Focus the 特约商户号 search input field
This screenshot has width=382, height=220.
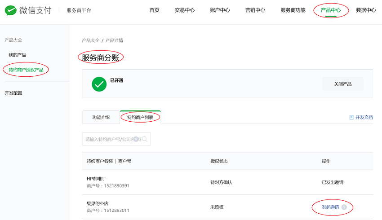point(116,139)
